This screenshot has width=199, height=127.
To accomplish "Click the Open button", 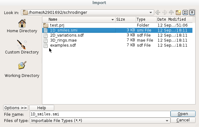I will coord(183,114).
